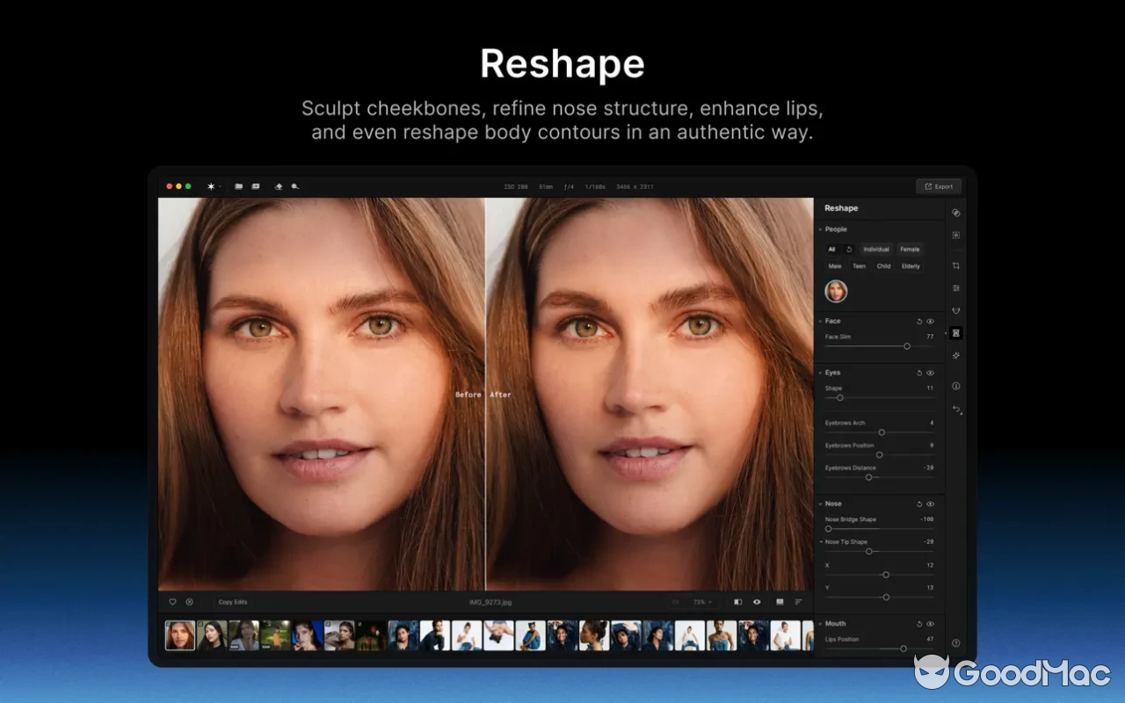Open the Reshape panel icon in the sidebar
The height and width of the screenshot is (703, 1125).
(x=956, y=332)
